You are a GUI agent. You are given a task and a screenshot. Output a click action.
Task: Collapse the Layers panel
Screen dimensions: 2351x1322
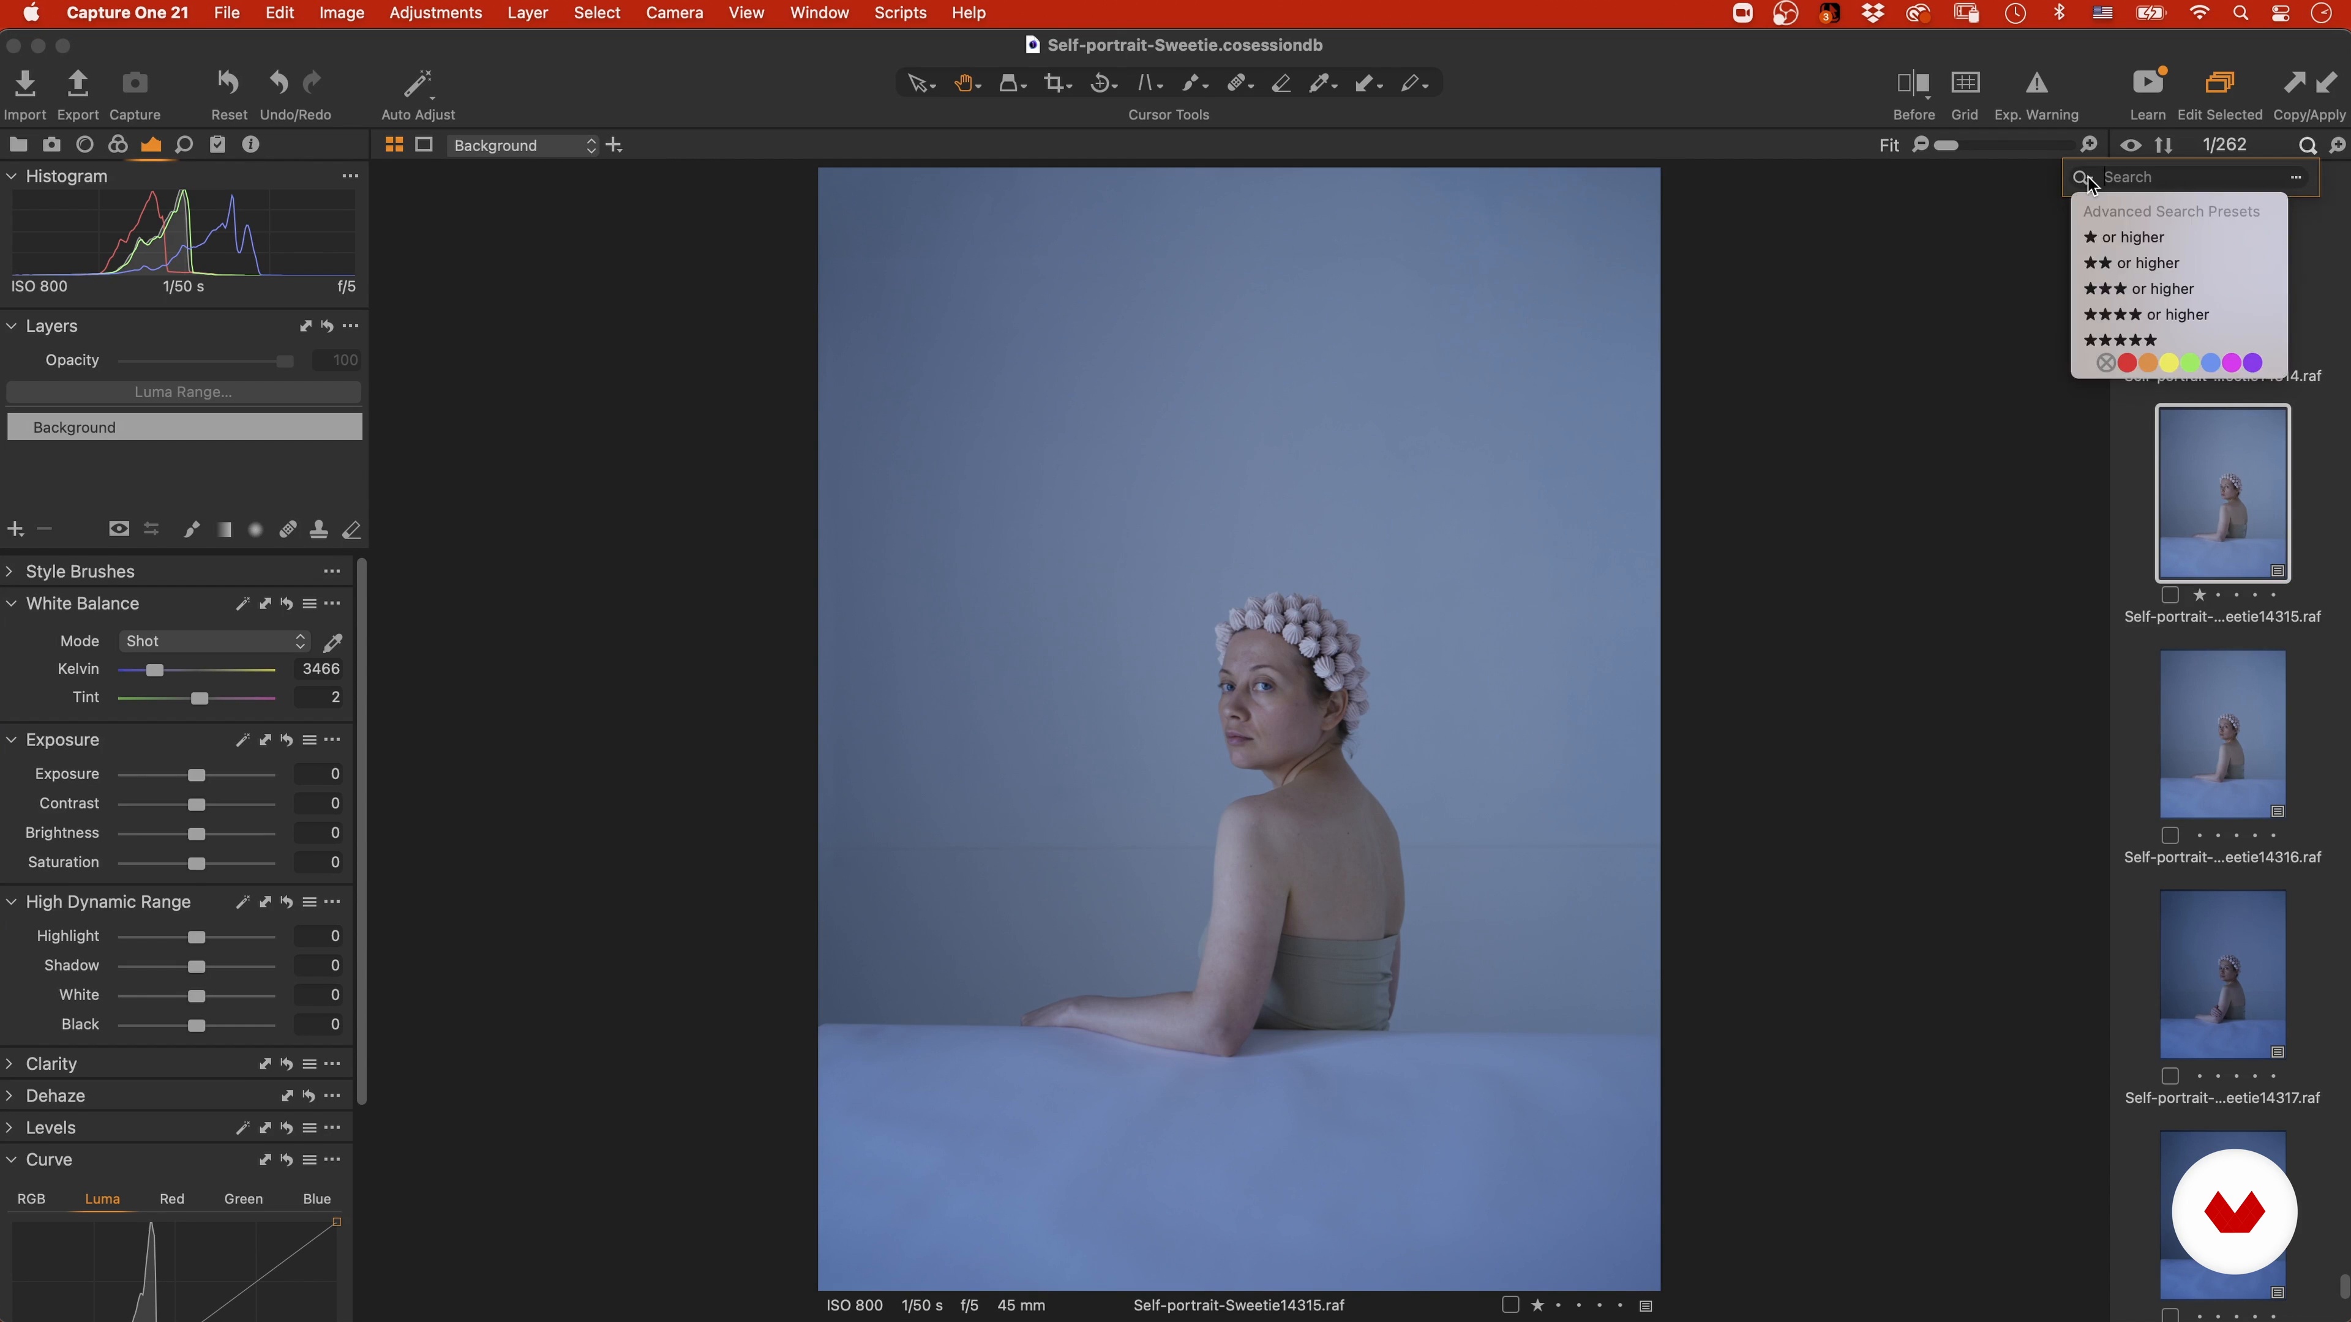click(x=12, y=327)
